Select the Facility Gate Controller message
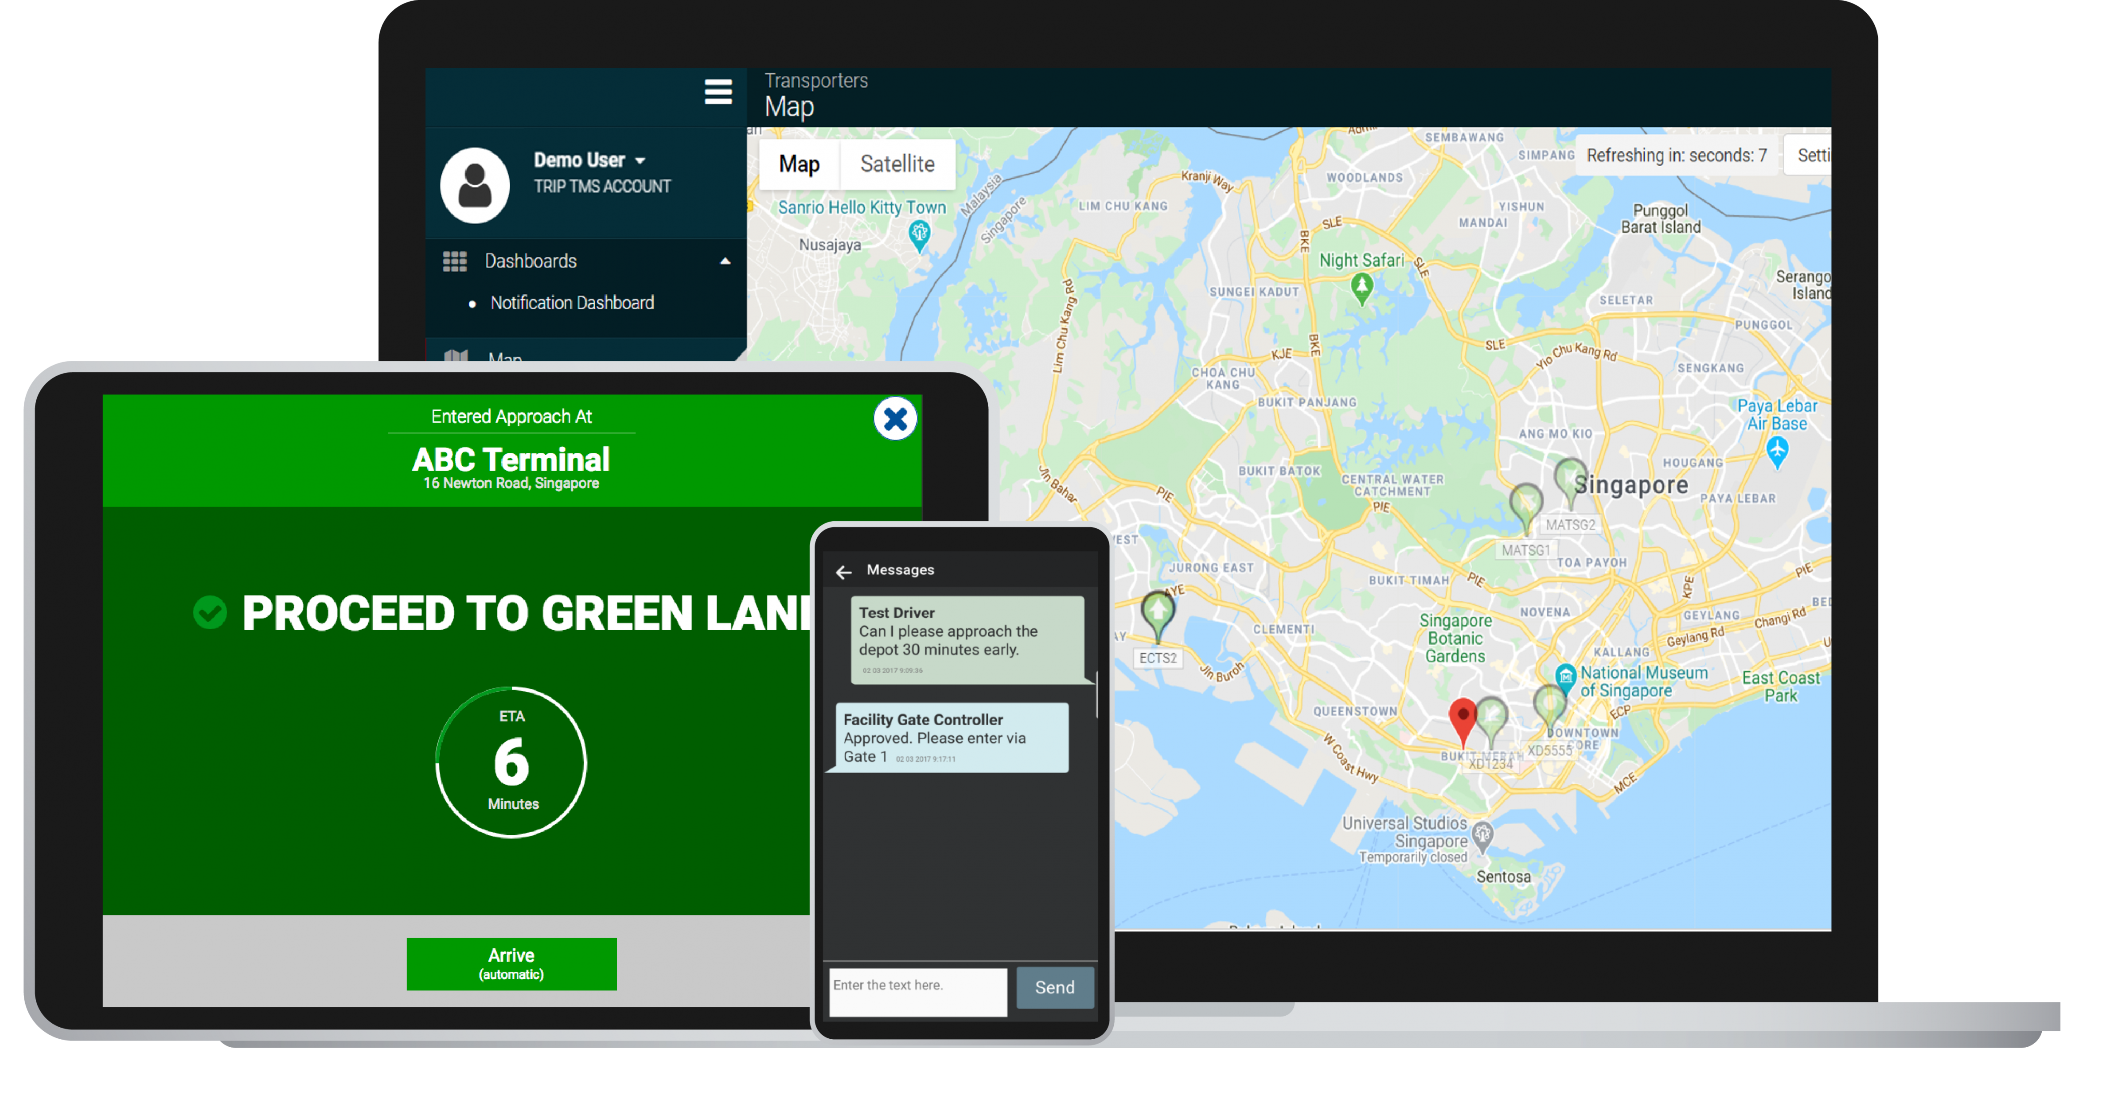2114x1099 pixels. coord(952,738)
